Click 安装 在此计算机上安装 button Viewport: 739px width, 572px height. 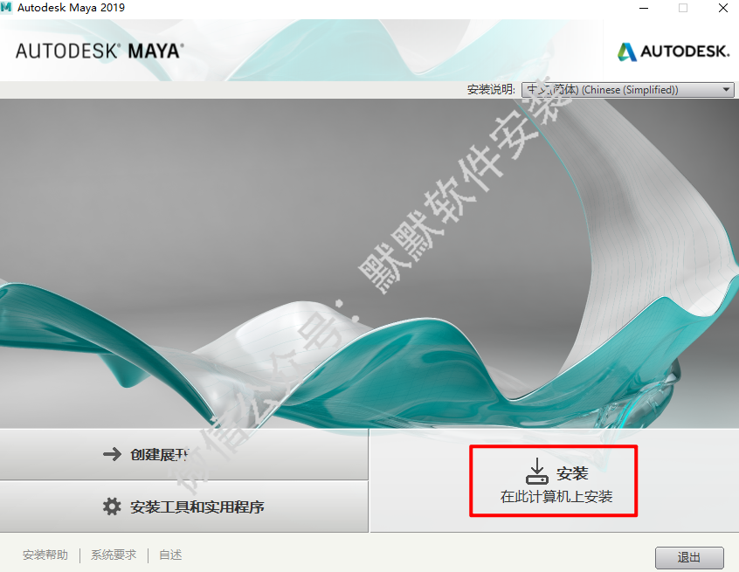(x=553, y=481)
